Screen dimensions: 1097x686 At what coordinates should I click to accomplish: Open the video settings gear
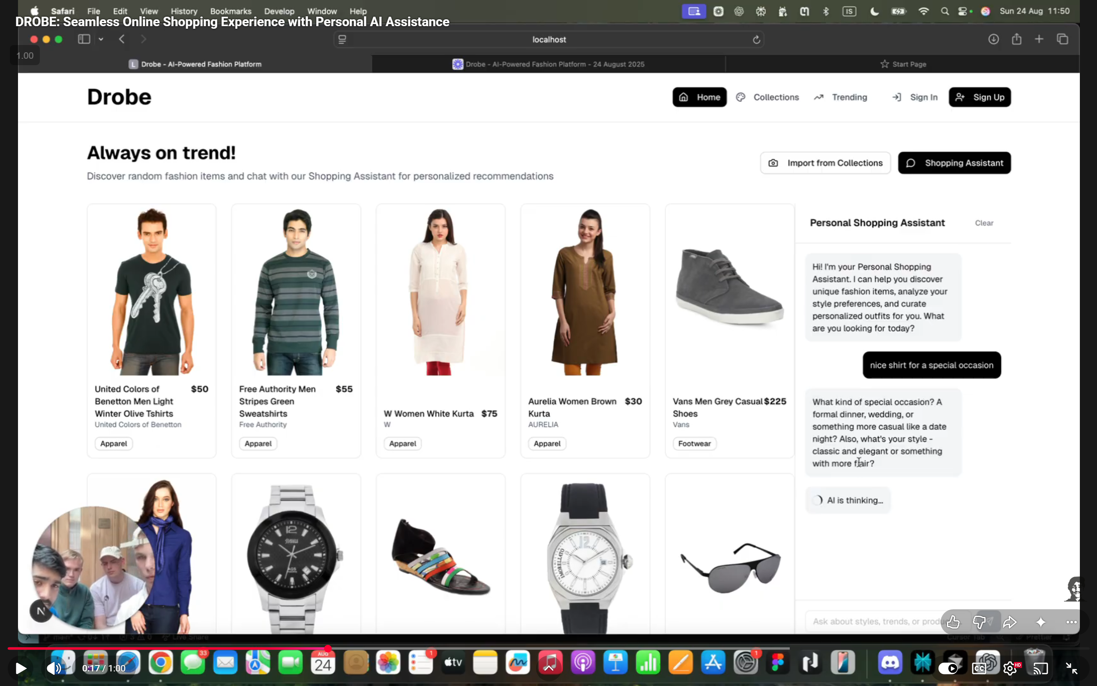[x=1010, y=668]
